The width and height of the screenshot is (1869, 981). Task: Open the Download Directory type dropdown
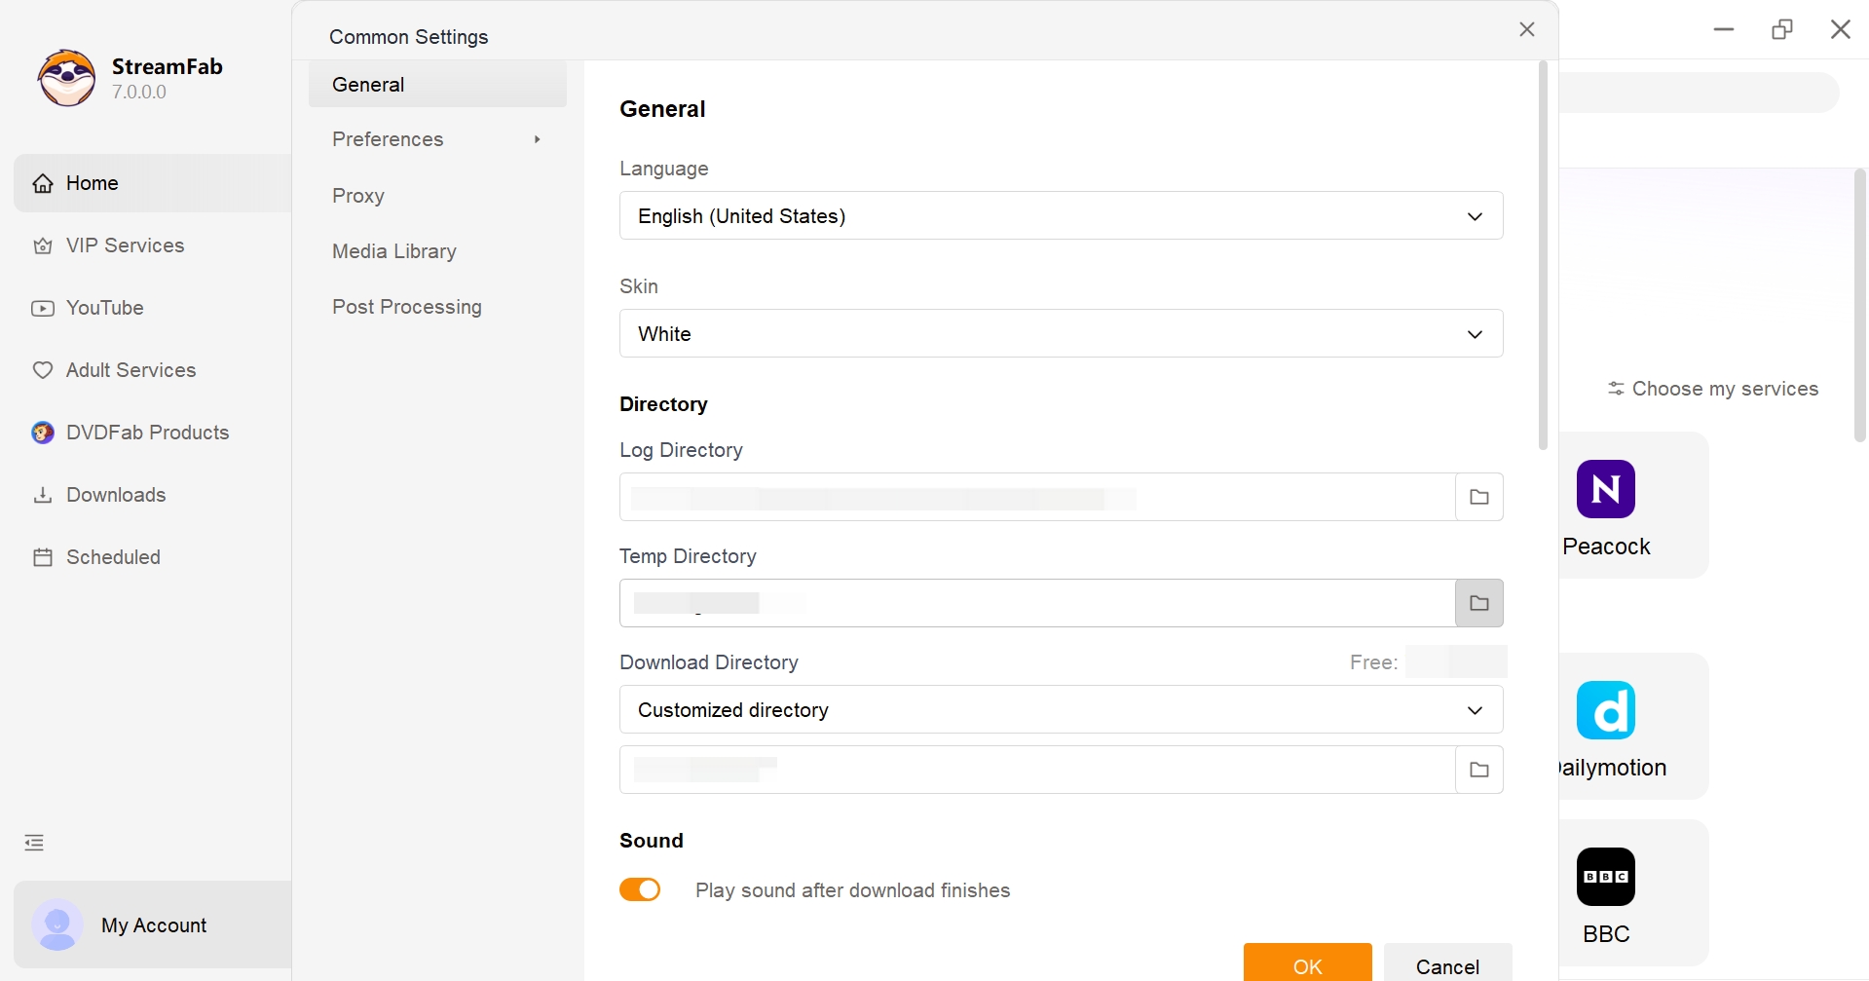(1061, 709)
